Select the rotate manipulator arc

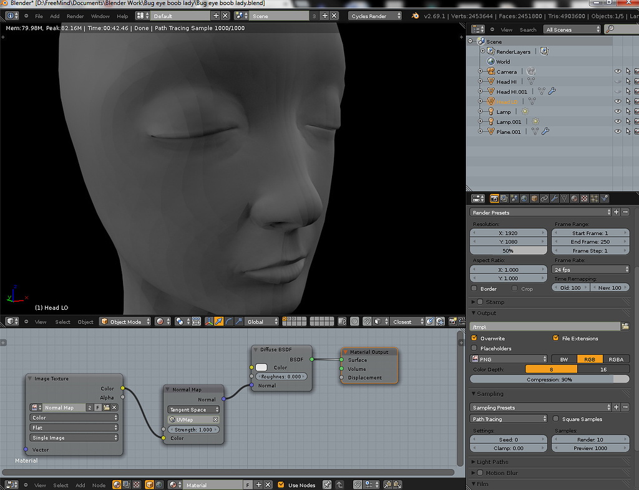coord(228,322)
